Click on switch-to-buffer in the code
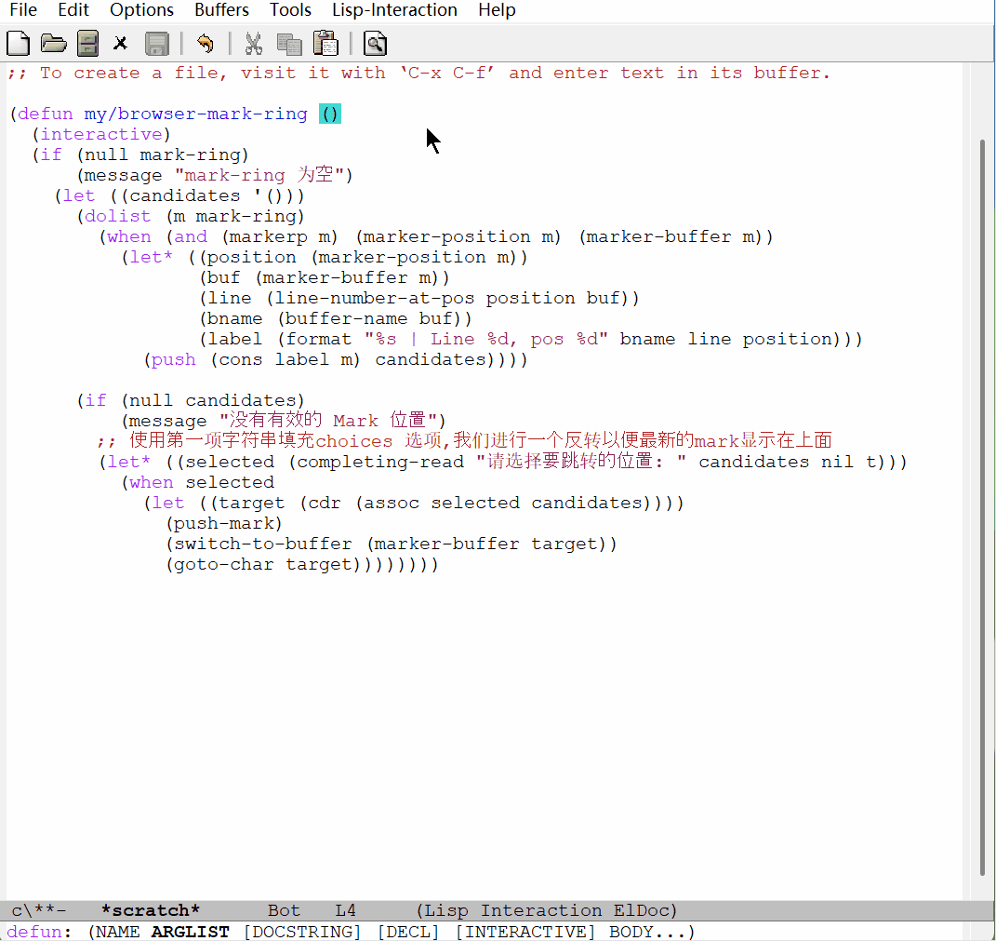This screenshot has width=996, height=941. tap(262, 544)
